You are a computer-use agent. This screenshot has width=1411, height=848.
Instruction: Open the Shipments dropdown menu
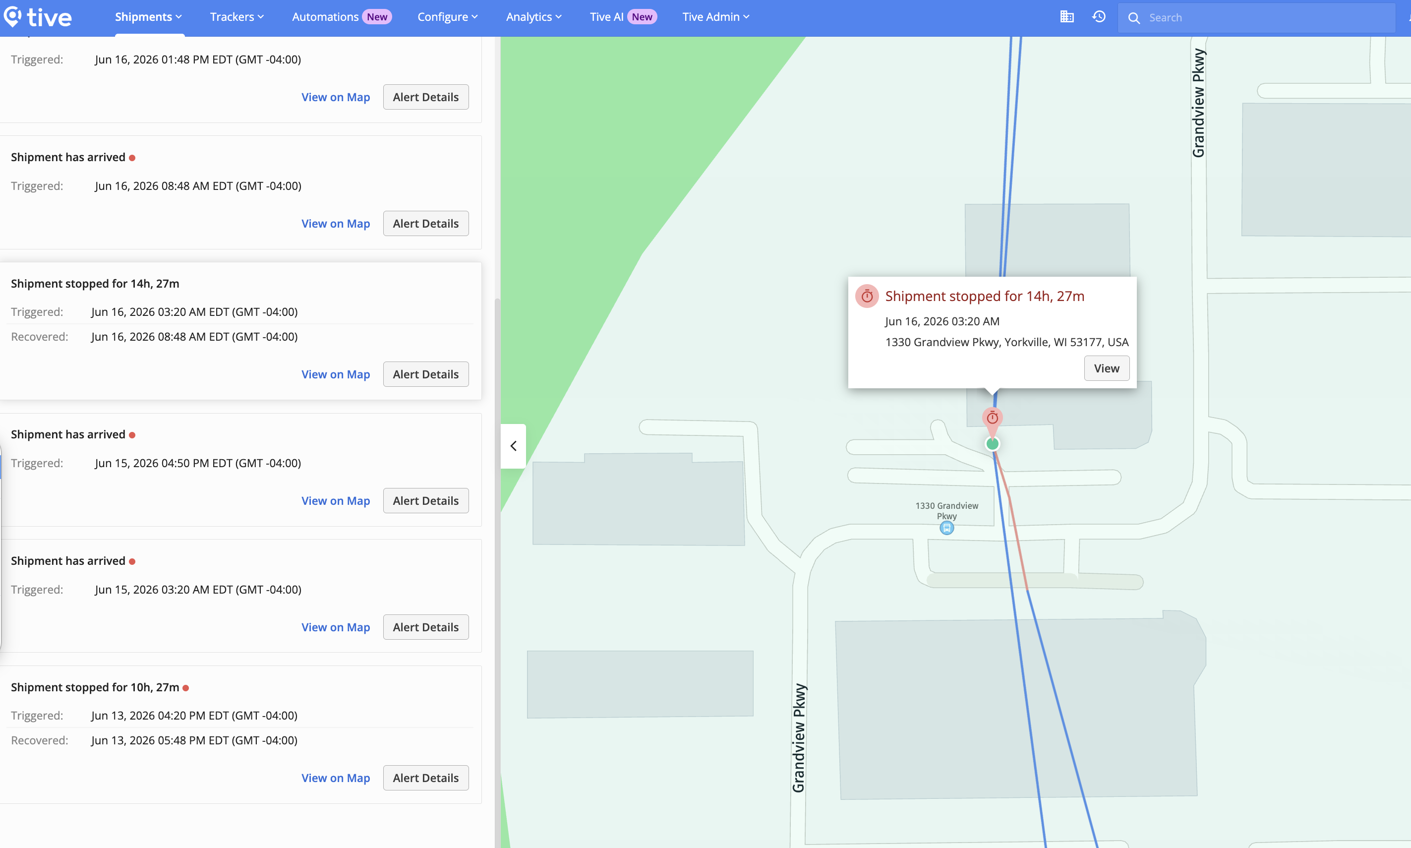pos(149,17)
